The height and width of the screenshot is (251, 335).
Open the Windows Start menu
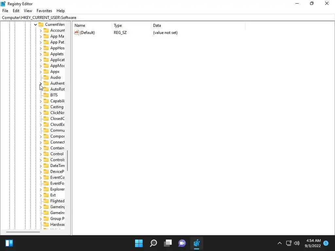(139, 243)
